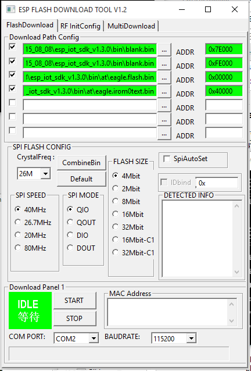Open the COM PORT COM2 dropdown
Image resolution: width=251 pixels, height=371 pixels.
click(94, 338)
